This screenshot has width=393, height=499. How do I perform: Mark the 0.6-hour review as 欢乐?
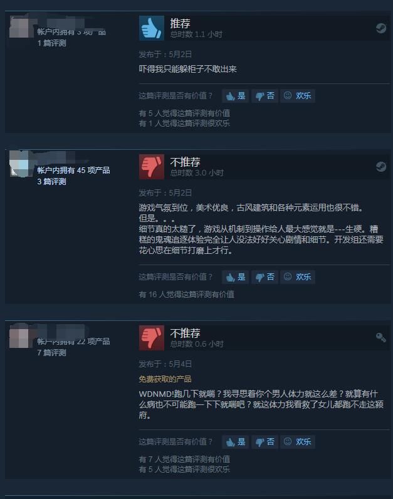[298, 442]
